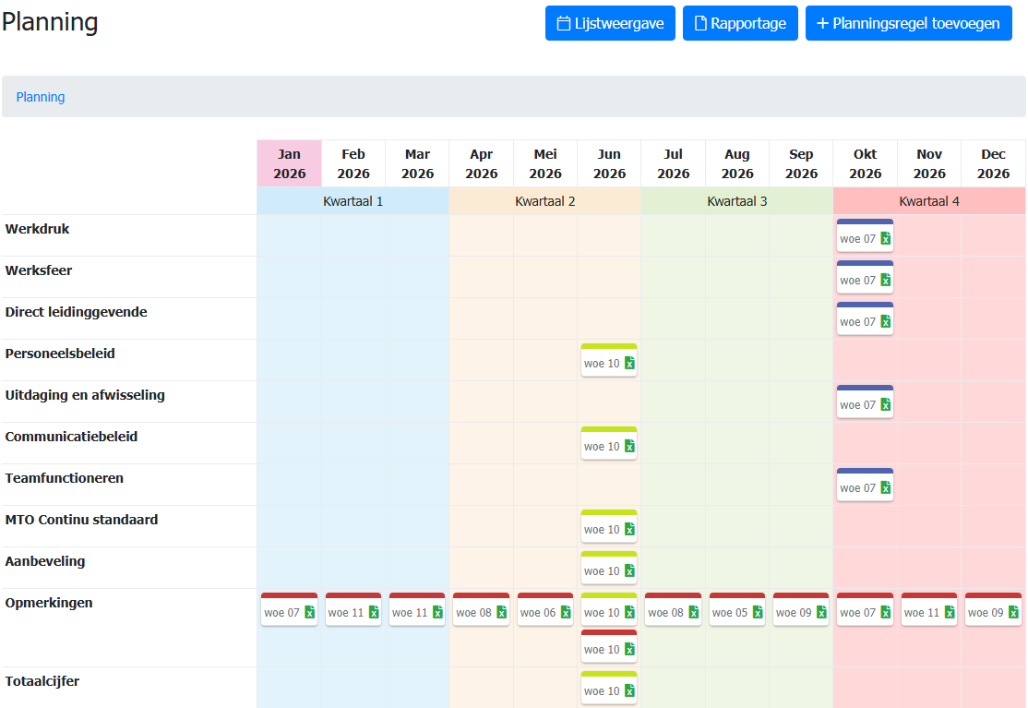This screenshot has height=708, width=1028.
Task: Click Excel icon in Opmerkingen December entry
Action: [x=1013, y=612]
